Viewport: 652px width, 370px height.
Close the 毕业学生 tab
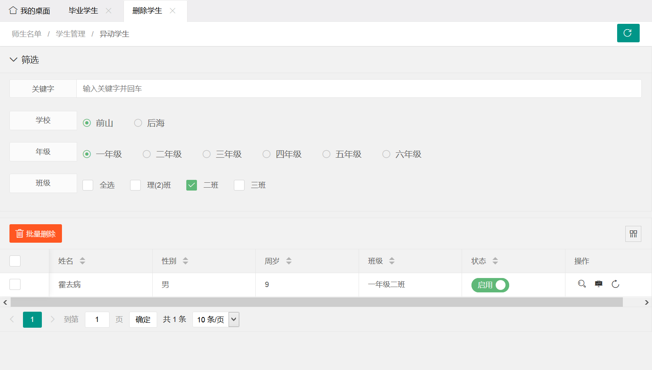tap(109, 11)
